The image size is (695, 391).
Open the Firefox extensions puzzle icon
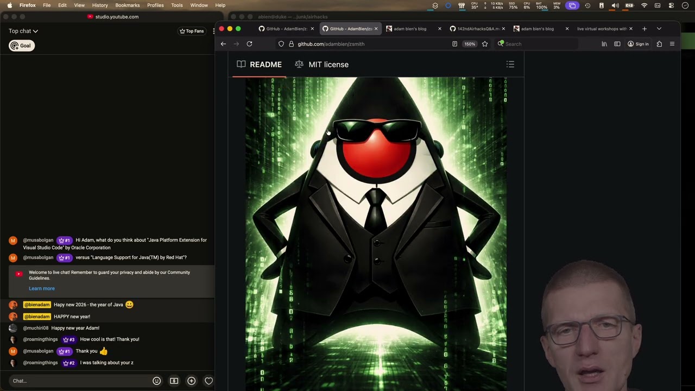[659, 44]
